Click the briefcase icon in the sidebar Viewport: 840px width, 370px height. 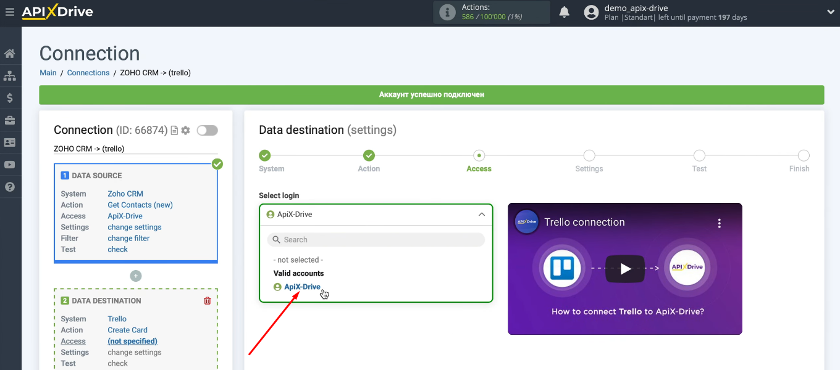click(x=10, y=120)
